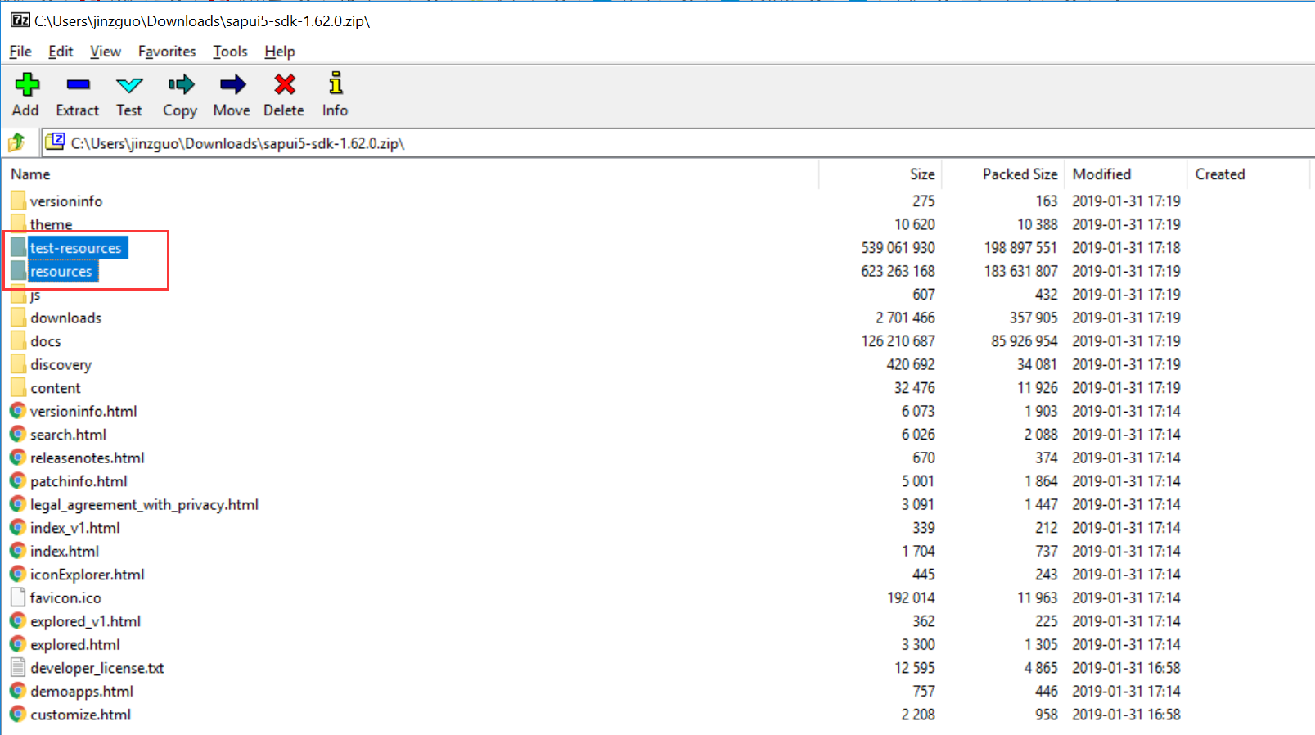1315x735 pixels.
Task: Select the test-resources folder name
Action: [75, 248]
